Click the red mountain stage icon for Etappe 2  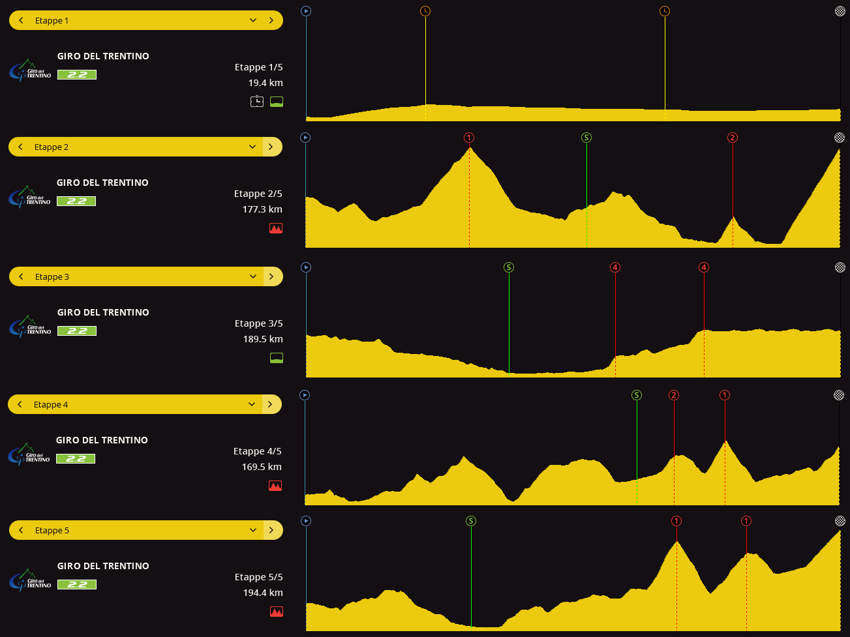pos(276,228)
